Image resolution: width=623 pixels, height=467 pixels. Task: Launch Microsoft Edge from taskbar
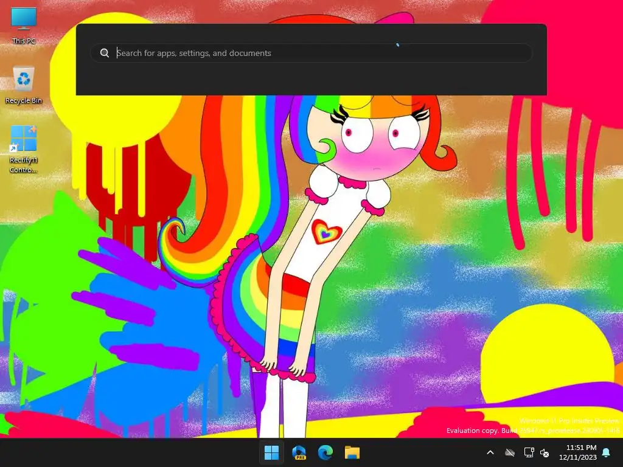point(325,452)
